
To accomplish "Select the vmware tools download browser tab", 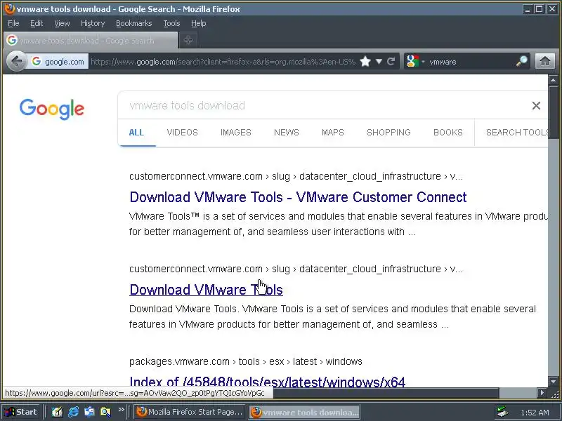I will click(x=91, y=40).
